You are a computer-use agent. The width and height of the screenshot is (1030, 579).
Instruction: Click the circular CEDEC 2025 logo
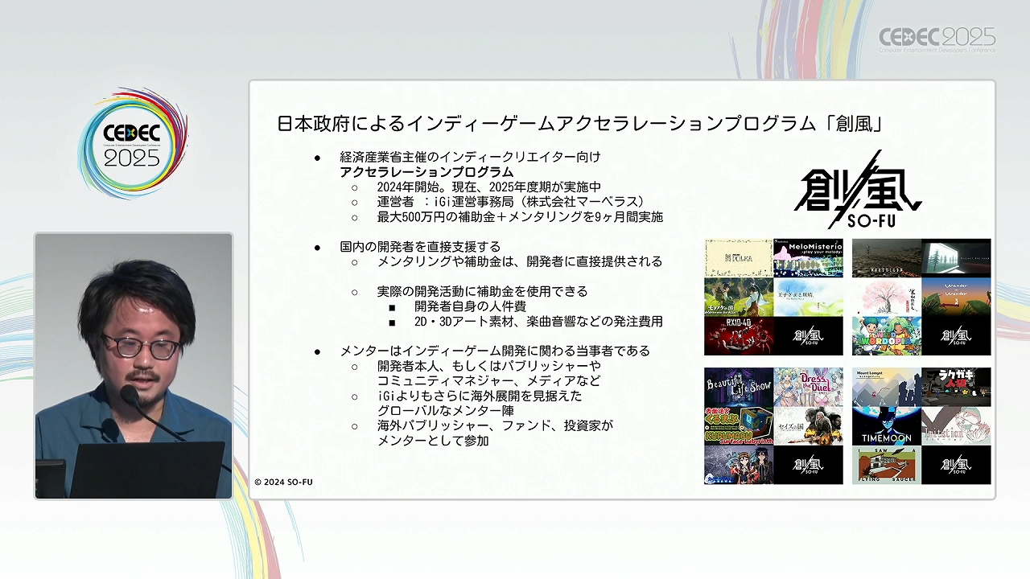pyautogui.click(x=133, y=145)
